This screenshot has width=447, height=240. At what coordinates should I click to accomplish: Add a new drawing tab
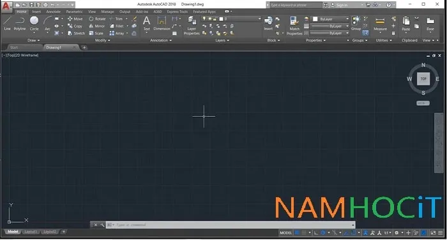click(x=84, y=47)
